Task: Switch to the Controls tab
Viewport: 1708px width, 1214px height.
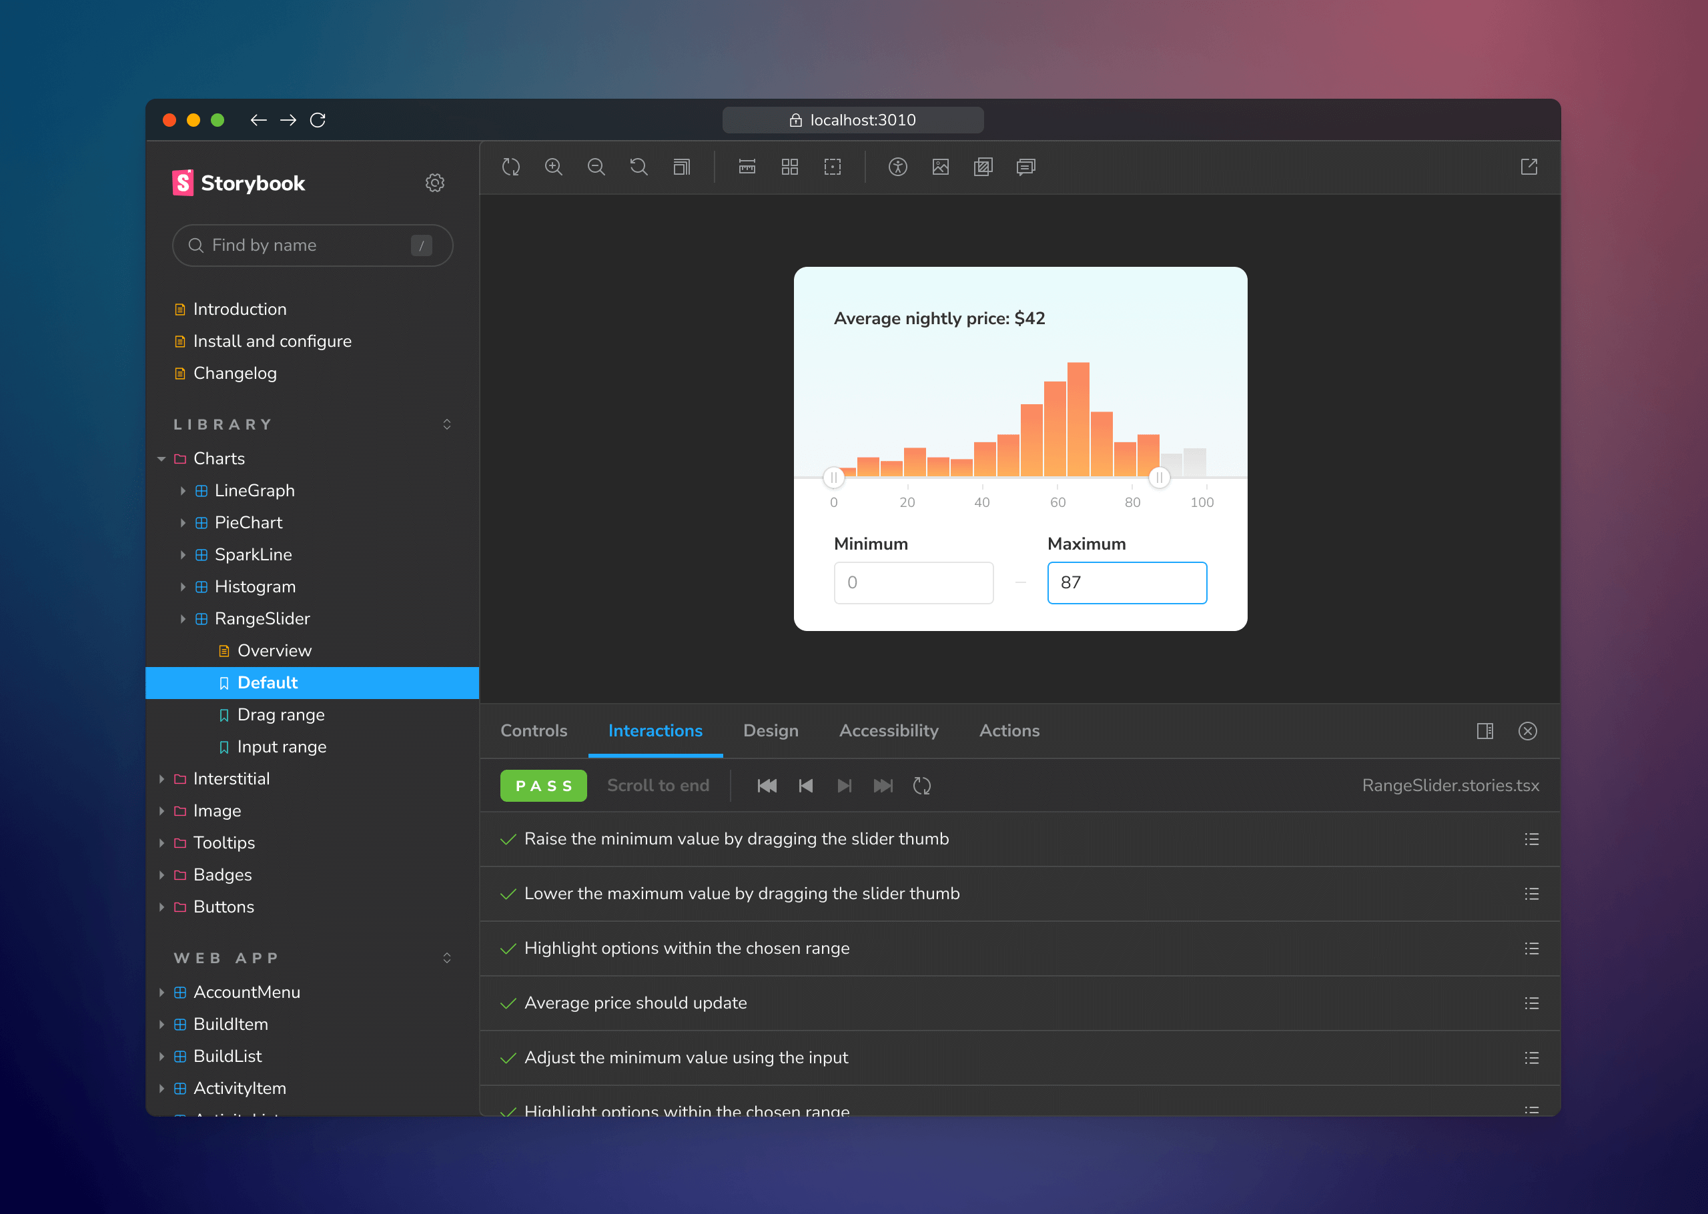Action: 534,730
